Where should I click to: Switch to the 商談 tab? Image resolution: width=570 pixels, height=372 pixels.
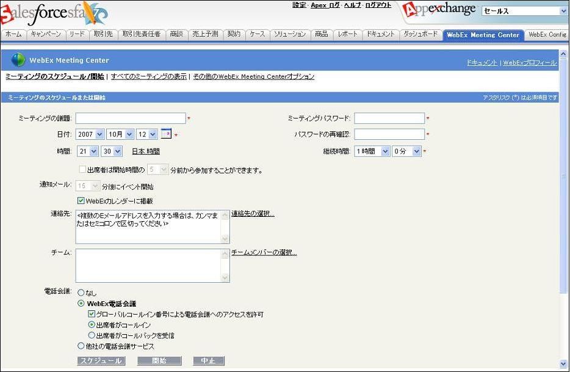pyautogui.click(x=176, y=35)
